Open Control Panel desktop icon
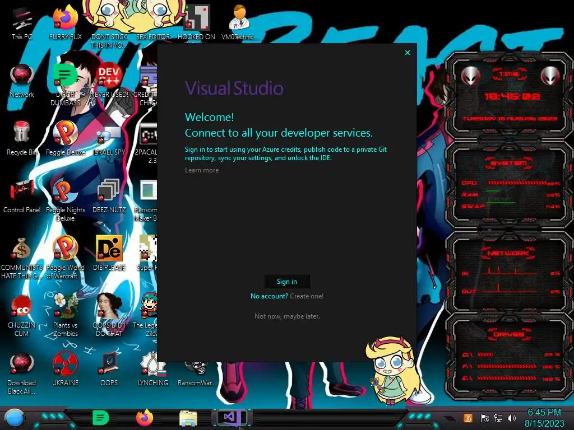574x430 pixels. pyautogui.click(x=22, y=197)
